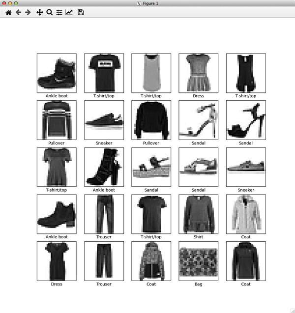Screen dimensions: 295x313
Task: Click the flat-heeled black Ankle boot image
Action: pos(57,214)
